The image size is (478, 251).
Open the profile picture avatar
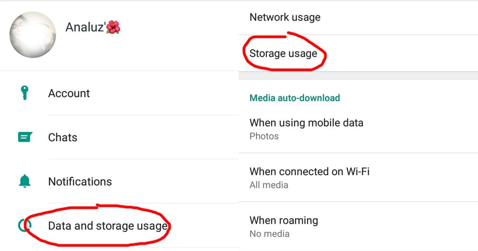pos(33,35)
